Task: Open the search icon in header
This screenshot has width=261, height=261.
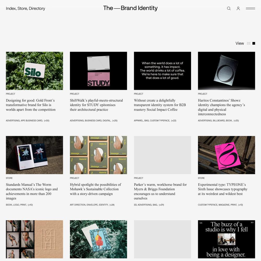Action: [229, 8]
